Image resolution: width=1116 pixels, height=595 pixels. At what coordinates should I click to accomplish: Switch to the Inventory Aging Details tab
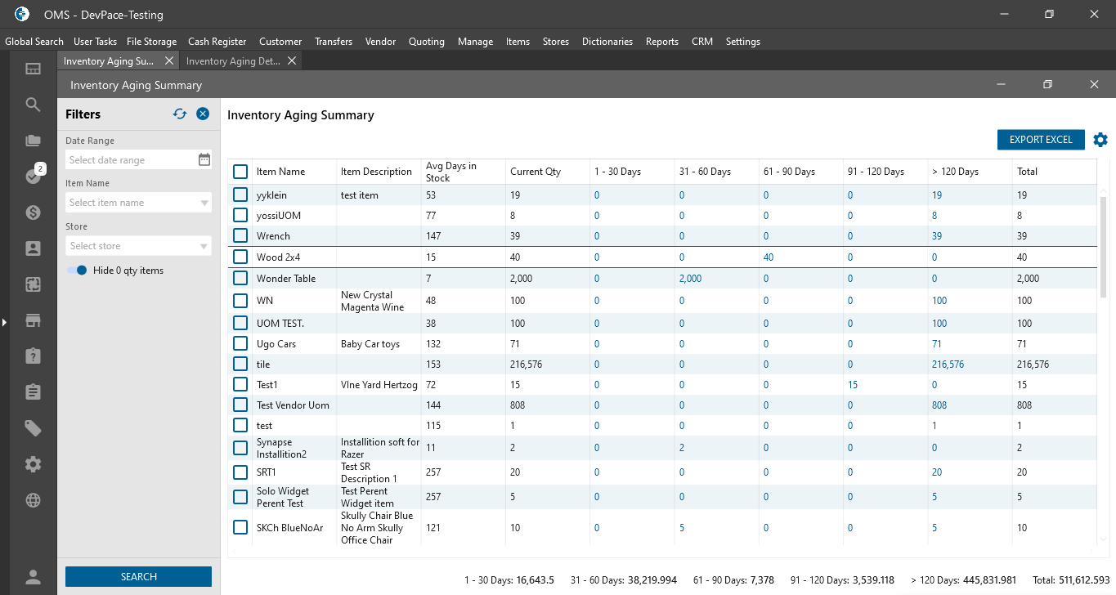(233, 61)
